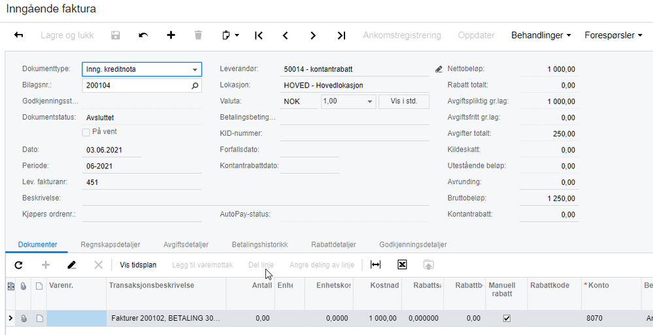Click the Kostnad cell 1 000,00 in the row
Screen dimensions: 653x335
click(377, 319)
